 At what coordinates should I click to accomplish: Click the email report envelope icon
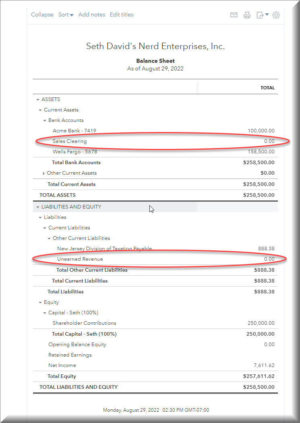(234, 15)
